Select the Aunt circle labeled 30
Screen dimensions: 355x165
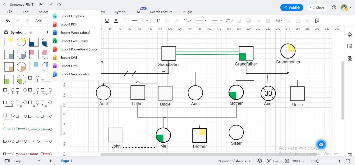pos(268,93)
